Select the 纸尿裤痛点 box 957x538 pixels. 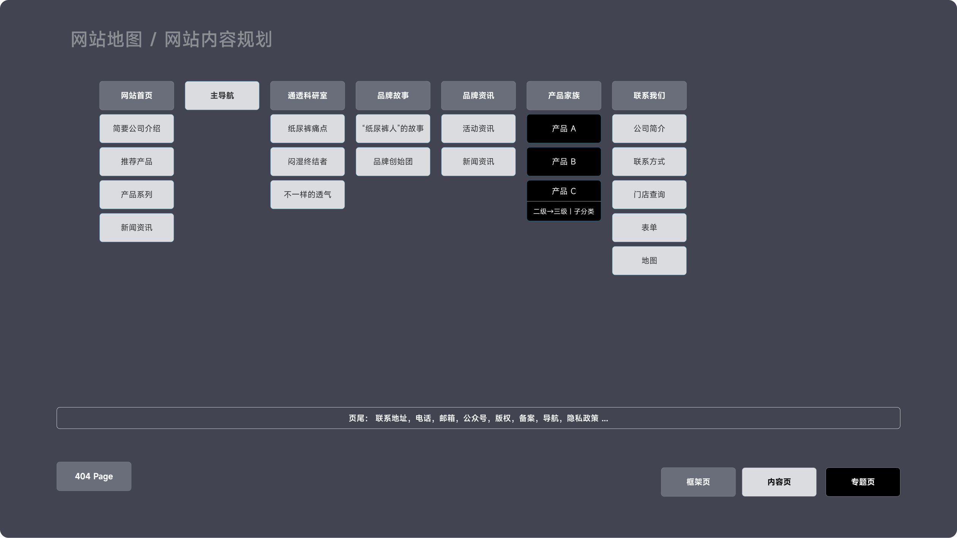pos(307,129)
